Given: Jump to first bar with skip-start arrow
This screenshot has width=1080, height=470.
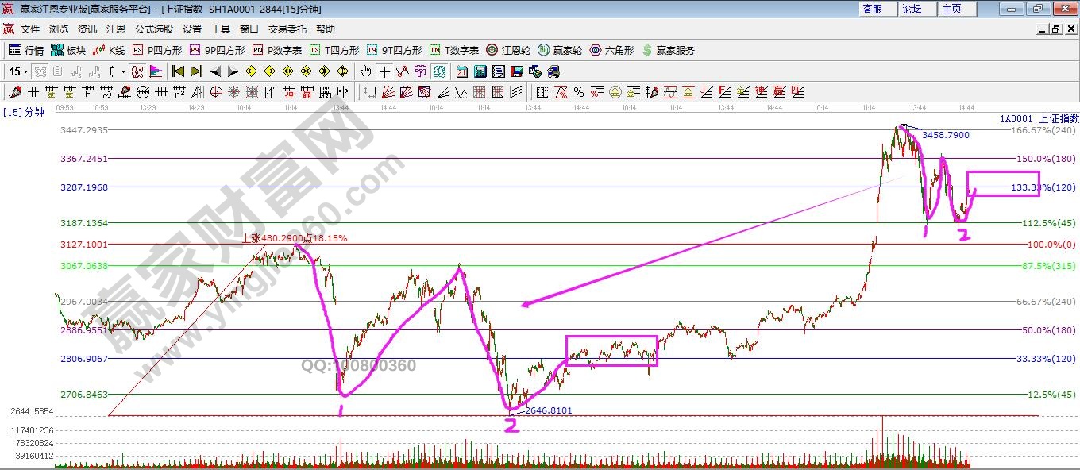Looking at the screenshot, I should (179, 71).
